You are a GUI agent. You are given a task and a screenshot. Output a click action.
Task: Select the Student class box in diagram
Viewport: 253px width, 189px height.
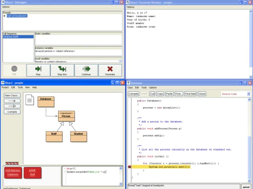pyautogui.click(x=78, y=137)
